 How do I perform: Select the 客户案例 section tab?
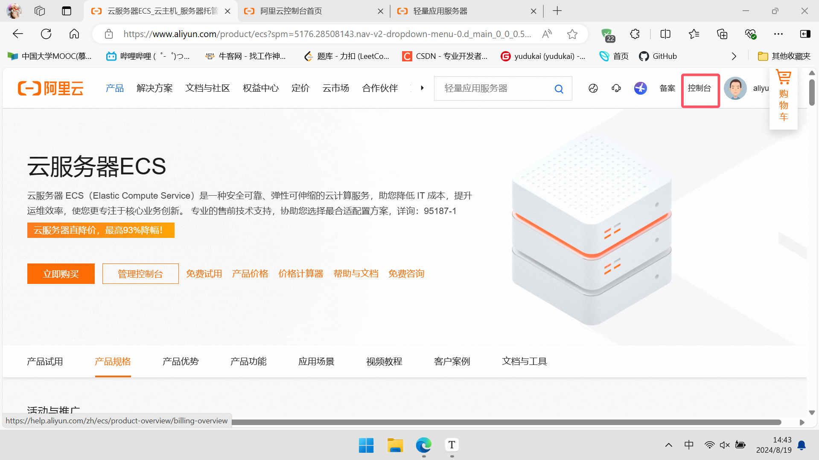point(452,362)
